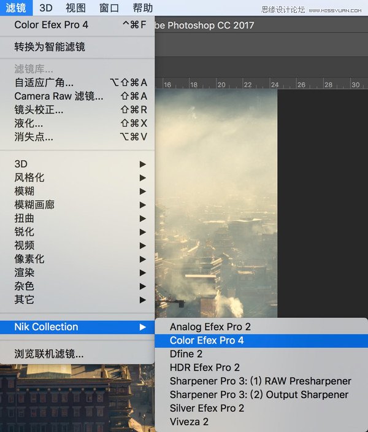The image size is (368, 432).
Task: Choose 镜头校正... filter
Action: [x=77, y=110]
